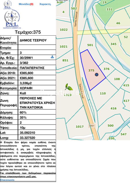Click the ΔΗΜΟΣ ΤΣΕΡΙΟΥ cell

click(x=33, y=40)
